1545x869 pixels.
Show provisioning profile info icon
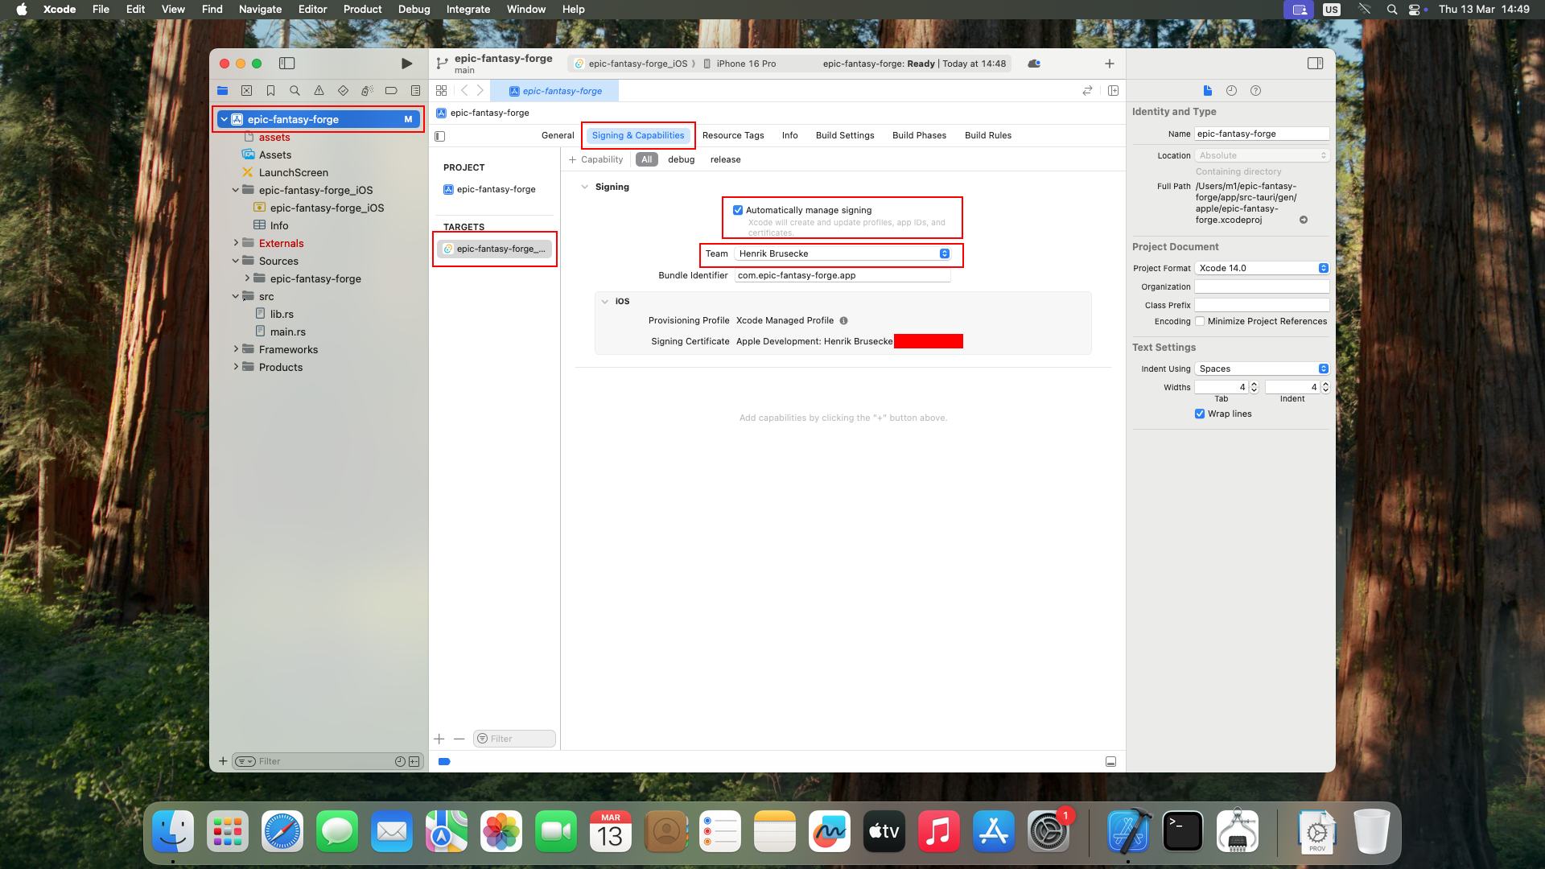843,320
